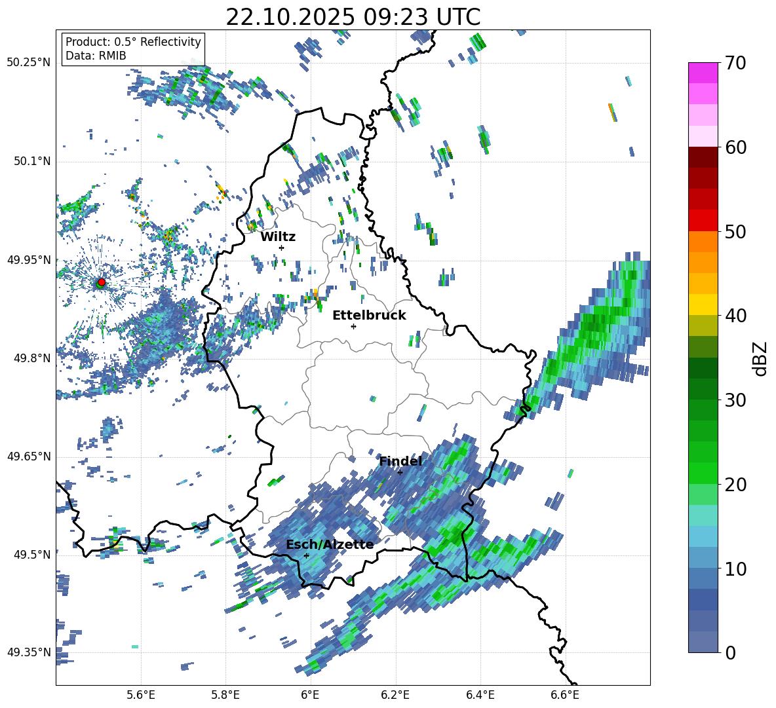Click the magenta 68-70 dBZ color band
The image size is (776, 708).
click(x=703, y=73)
